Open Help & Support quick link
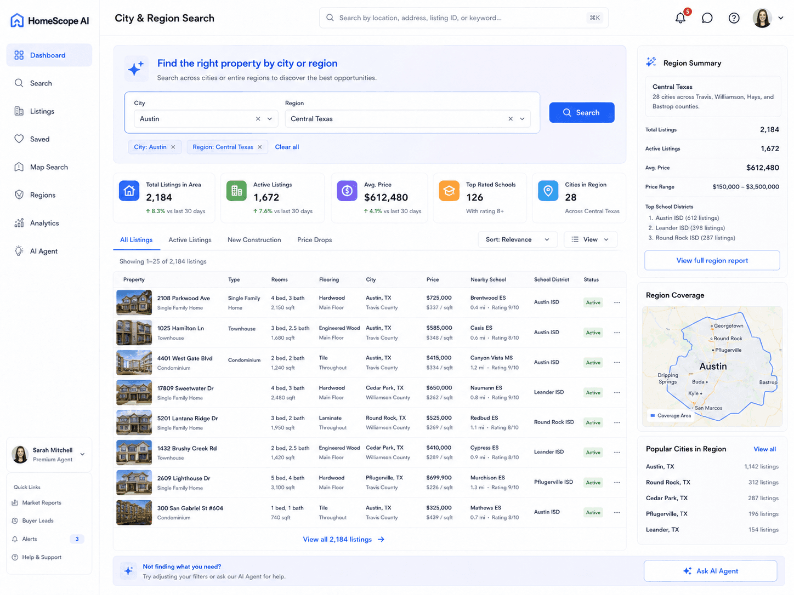 [x=36, y=557]
